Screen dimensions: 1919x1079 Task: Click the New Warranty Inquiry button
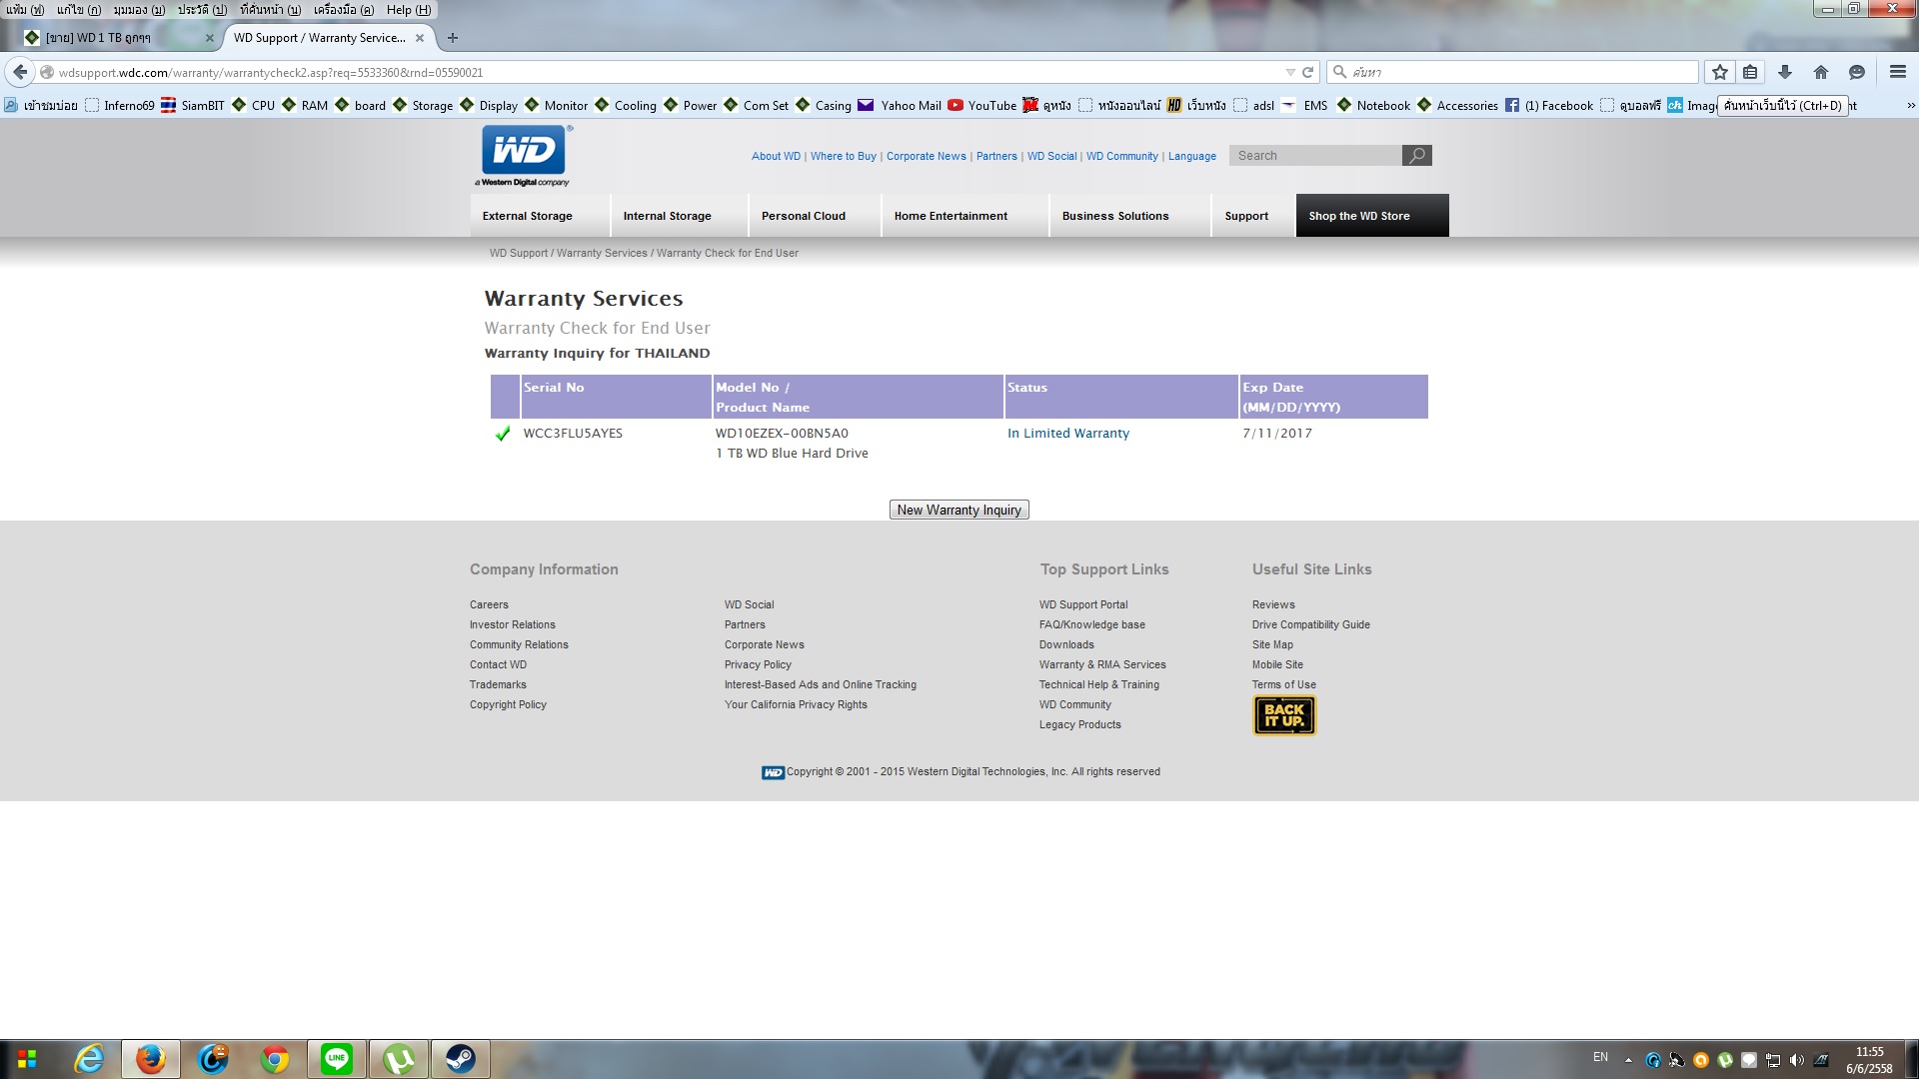click(x=959, y=510)
